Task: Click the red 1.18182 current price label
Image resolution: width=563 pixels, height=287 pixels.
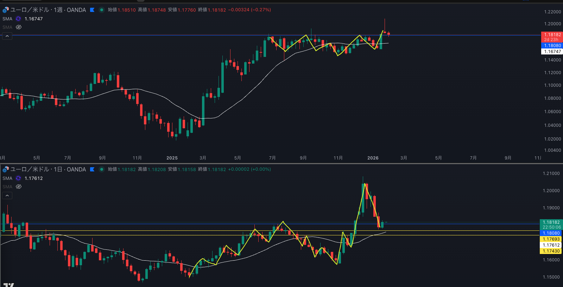Action: click(552, 35)
